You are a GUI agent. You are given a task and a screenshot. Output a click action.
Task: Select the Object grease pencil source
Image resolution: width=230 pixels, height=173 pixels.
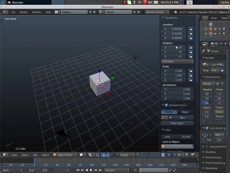coord(185,112)
